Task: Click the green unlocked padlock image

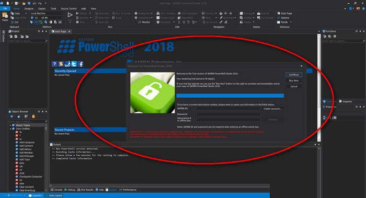Action: click(153, 93)
